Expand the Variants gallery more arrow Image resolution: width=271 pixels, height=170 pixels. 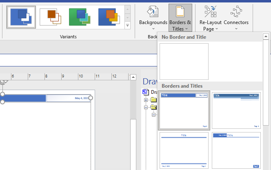tap(127, 25)
